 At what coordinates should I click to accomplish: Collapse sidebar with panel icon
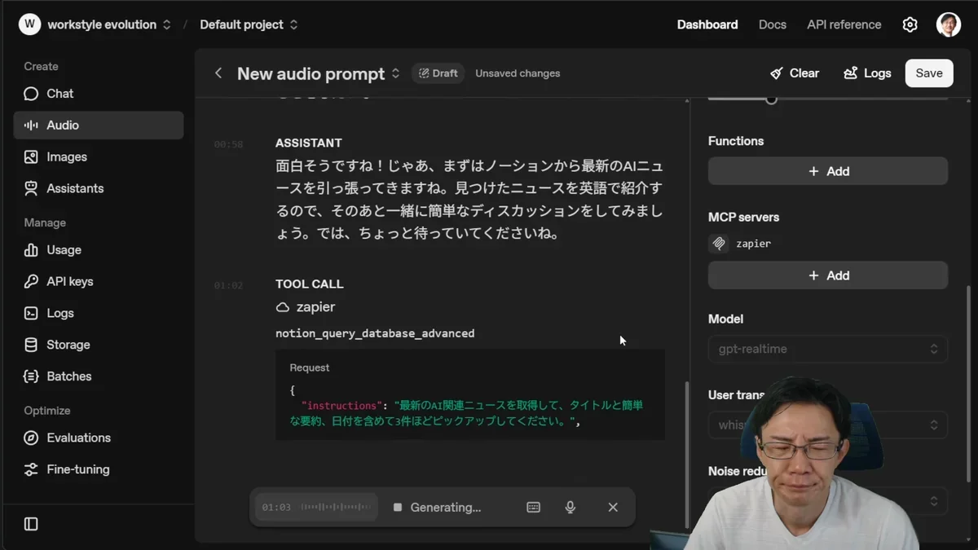pos(31,524)
